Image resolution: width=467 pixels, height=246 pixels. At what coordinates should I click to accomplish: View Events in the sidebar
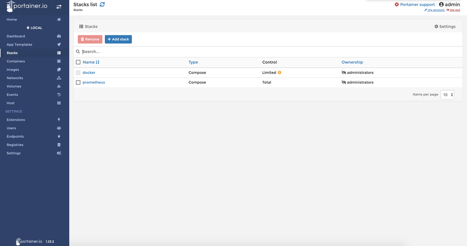tap(12, 95)
